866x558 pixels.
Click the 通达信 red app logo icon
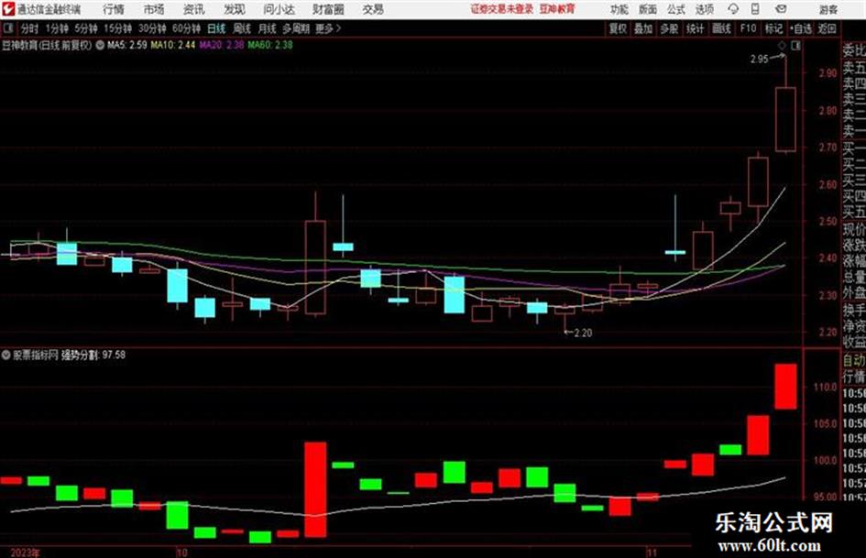coord(9,9)
